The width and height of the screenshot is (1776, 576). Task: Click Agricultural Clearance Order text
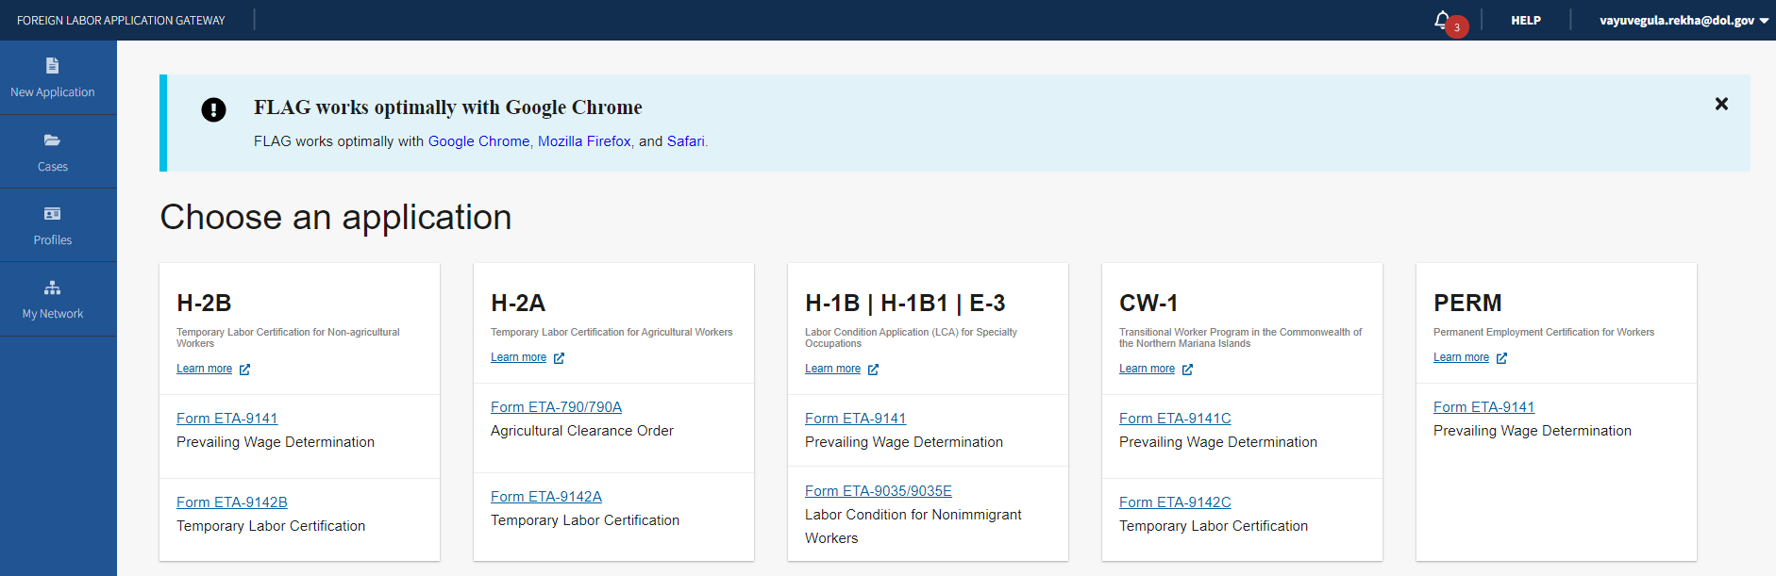click(x=582, y=431)
